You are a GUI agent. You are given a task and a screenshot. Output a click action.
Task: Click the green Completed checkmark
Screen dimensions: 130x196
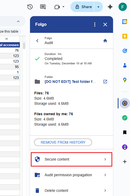[37, 59]
